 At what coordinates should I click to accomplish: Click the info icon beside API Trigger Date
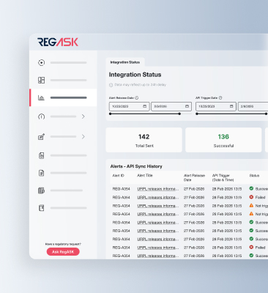[x=220, y=97]
